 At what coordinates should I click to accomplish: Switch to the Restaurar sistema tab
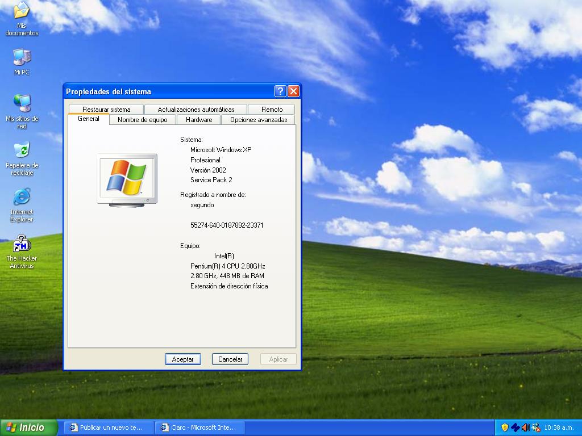[106, 110]
